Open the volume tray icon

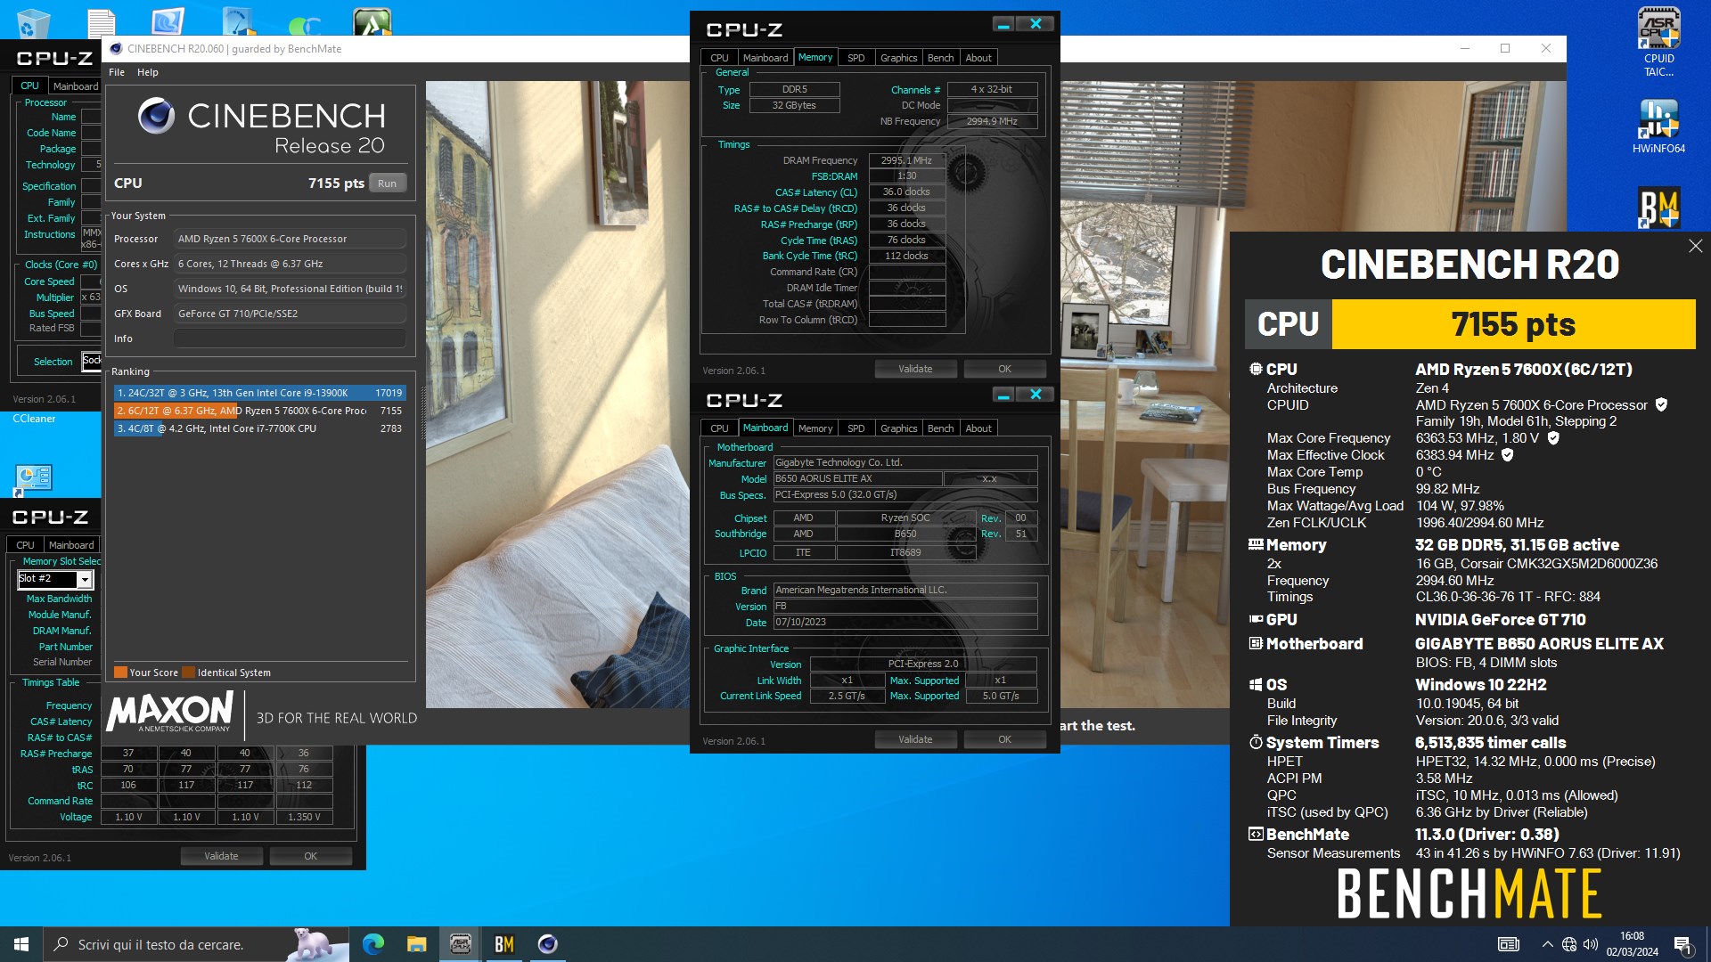[x=1591, y=944]
